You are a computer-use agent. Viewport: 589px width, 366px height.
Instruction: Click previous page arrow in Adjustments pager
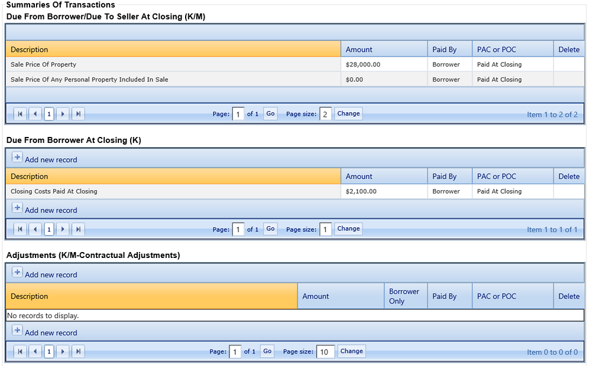(x=34, y=351)
